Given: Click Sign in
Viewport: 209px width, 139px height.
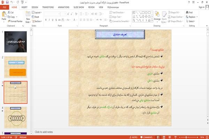Looking at the screenshot, I should click(201, 7).
